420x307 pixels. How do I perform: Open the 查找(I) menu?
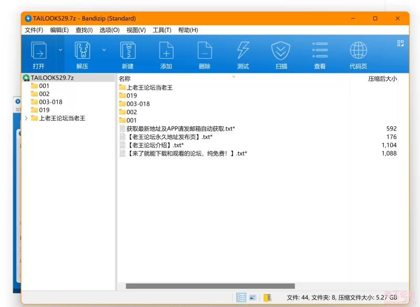[x=84, y=30]
